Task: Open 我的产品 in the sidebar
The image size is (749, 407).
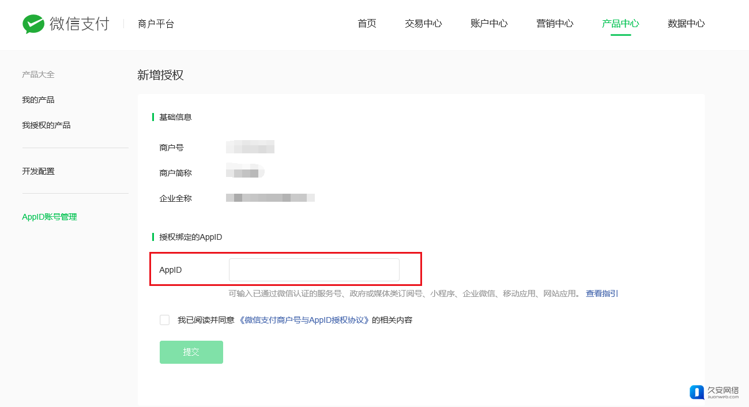Action: [38, 100]
